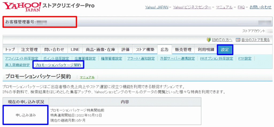Open 在庫管理設定 submenu link

click(x=85, y=59)
